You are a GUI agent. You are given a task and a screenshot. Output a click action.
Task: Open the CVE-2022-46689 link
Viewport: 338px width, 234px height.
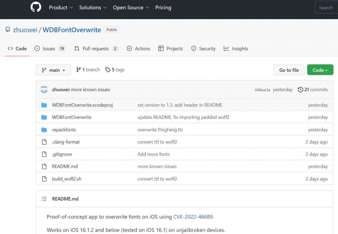coord(193,217)
